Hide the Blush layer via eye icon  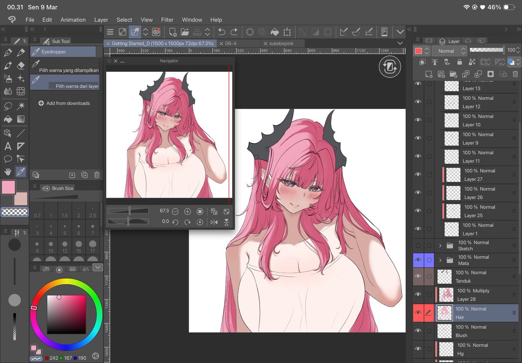pyautogui.click(x=418, y=331)
